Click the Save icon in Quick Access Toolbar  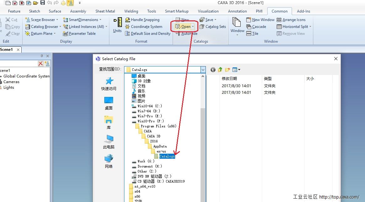tap(43, 3)
